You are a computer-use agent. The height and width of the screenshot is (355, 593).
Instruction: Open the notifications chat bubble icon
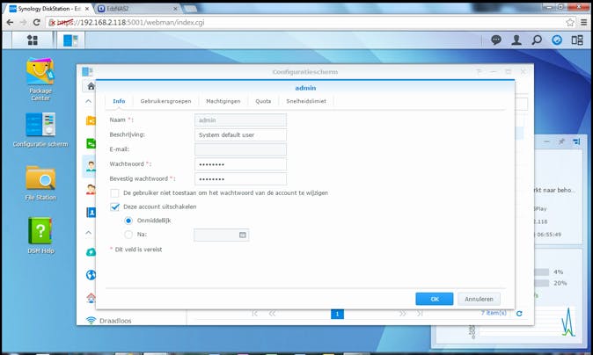pos(496,40)
